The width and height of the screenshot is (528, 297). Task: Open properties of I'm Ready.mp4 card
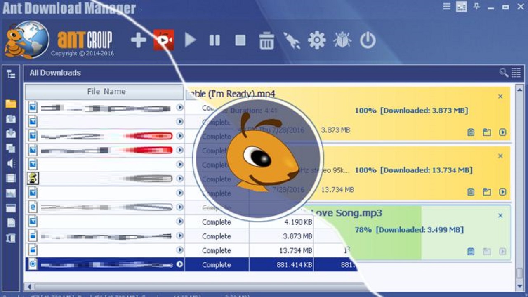[x=471, y=132]
